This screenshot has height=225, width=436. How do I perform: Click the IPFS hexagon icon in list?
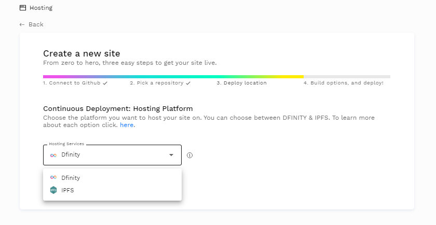53,190
